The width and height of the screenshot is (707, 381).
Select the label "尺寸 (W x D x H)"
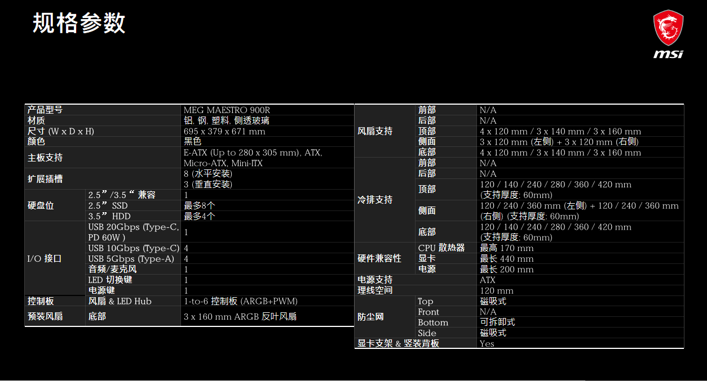(x=61, y=131)
